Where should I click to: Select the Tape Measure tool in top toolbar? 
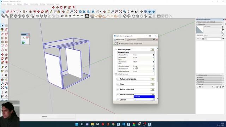tap(51, 12)
